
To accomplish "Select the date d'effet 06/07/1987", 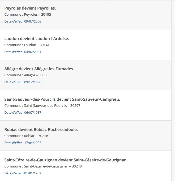I will tap(23, 113).
